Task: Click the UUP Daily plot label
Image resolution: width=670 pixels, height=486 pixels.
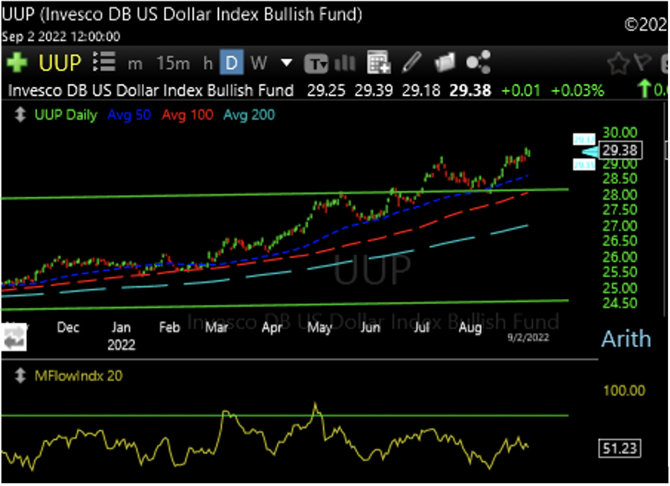Action: tap(66, 115)
